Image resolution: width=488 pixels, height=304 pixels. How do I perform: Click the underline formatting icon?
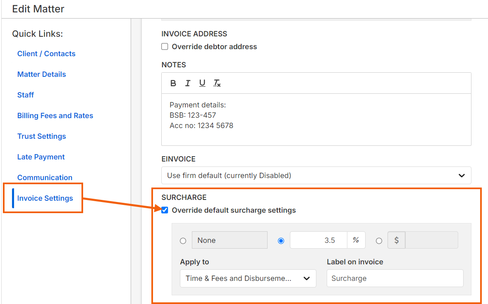click(202, 83)
